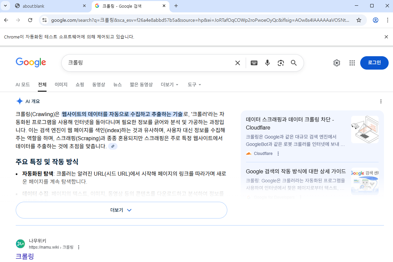Click the magnifying glass search button
393x262 pixels.
pos(294,63)
